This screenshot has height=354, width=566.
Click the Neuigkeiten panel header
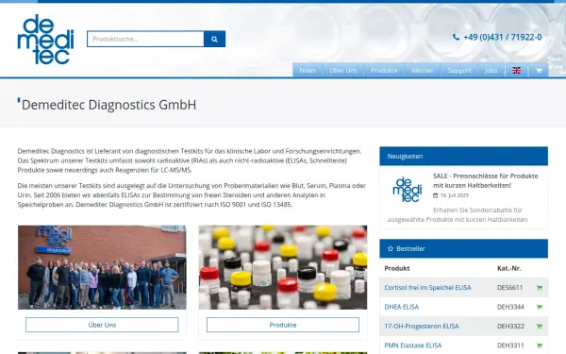(463, 156)
